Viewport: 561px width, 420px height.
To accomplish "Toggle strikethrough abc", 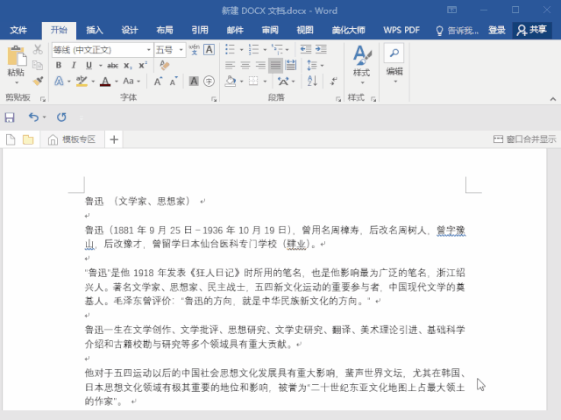I will click(113, 66).
